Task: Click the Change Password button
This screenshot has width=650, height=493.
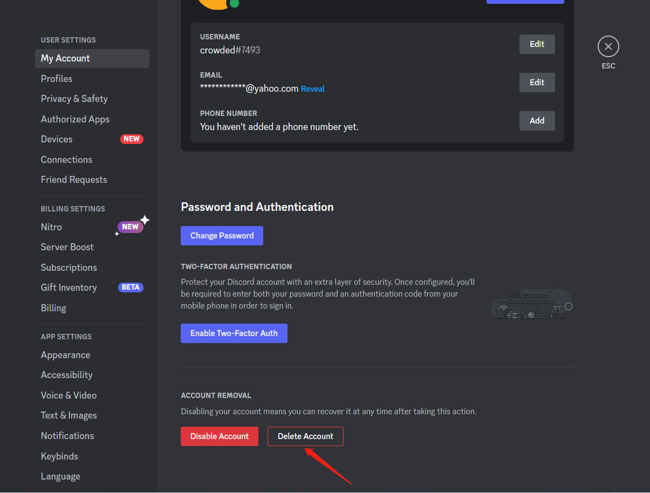Action: (x=222, y=236)
